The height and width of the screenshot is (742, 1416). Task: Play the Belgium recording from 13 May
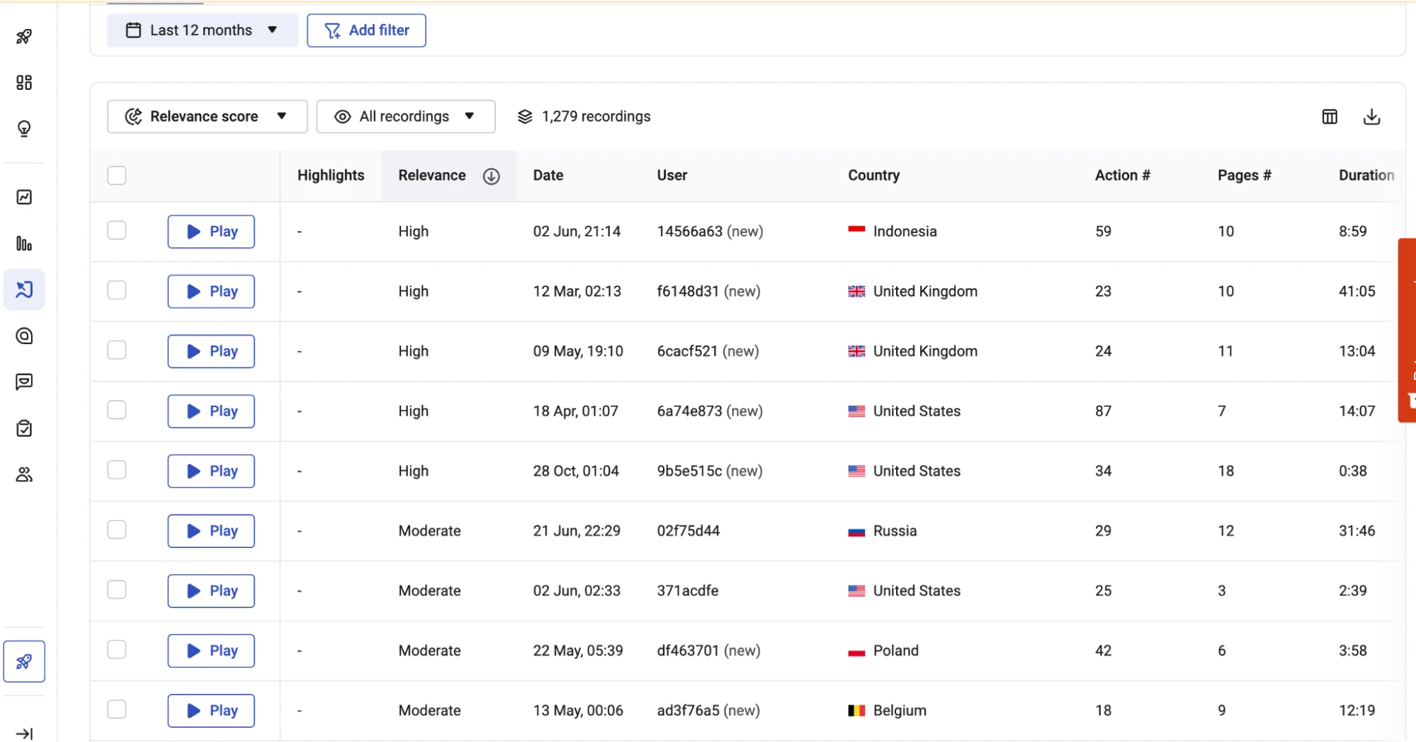[x=211, y=711]
